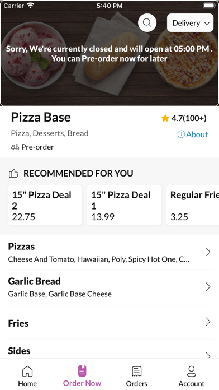Click the star rating icon
The image size is (219, 390).
pos(165,118)
